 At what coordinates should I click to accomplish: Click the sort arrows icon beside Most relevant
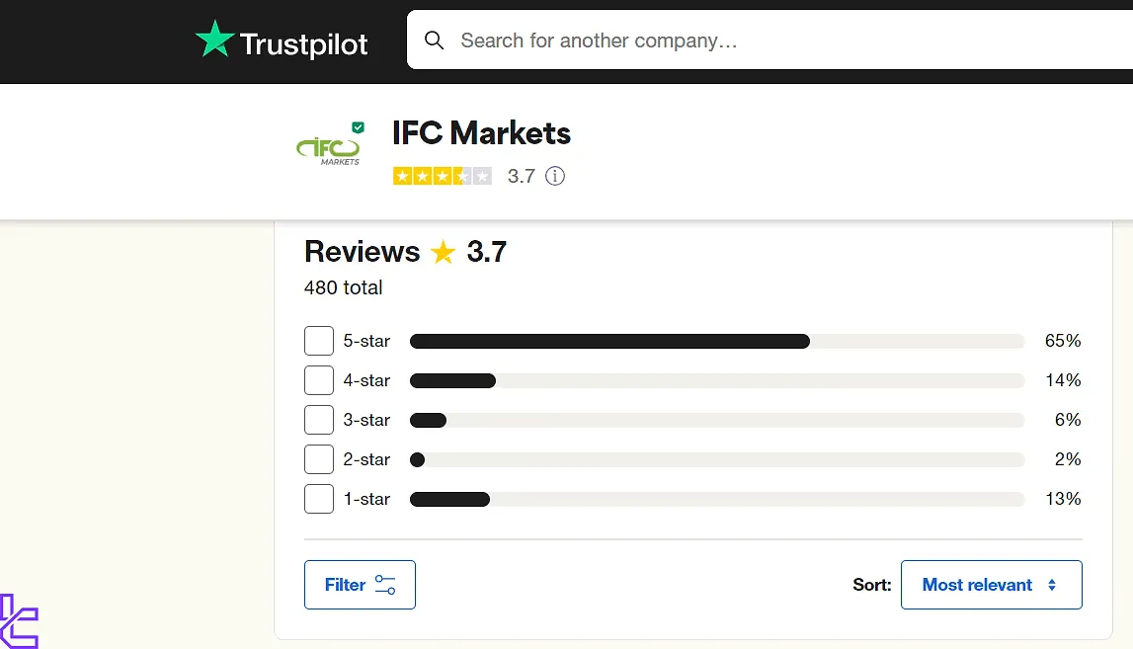tap(1050, 584)
